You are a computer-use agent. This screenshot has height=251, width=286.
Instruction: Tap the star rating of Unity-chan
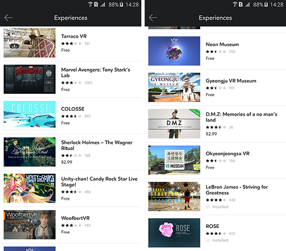click(x=71, y=192)
